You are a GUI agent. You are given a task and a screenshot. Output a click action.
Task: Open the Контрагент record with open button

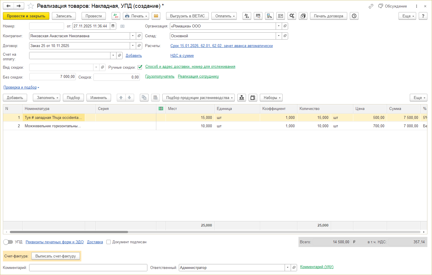pos(139,36)
